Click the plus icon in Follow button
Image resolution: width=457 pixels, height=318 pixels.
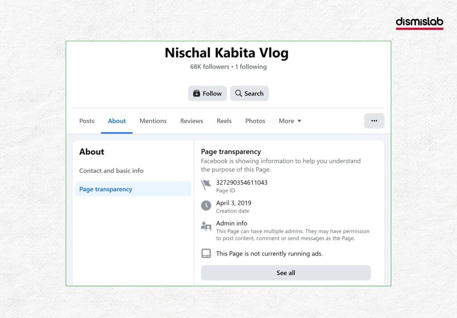click(196, 93)
